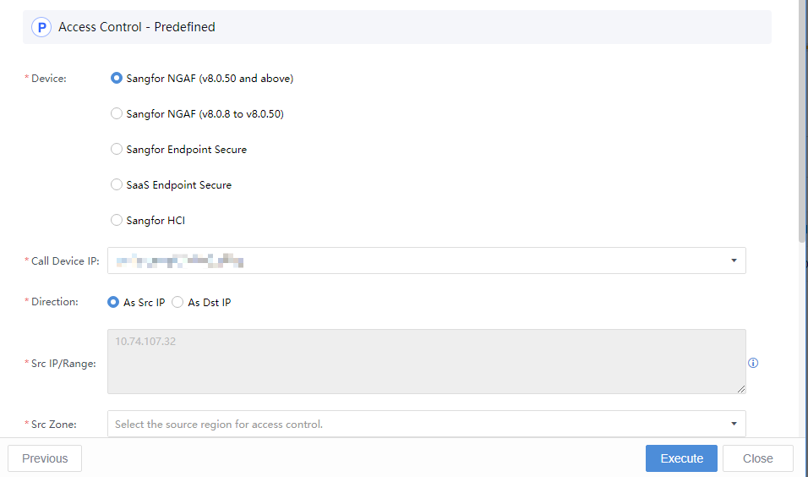Image resolution: width=808 pixels, height=477 pixels.
Task: Set Direction to As Src IP
Action: click(113, 303)
